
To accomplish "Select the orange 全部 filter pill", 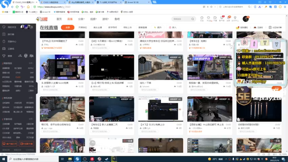I will pyautogui.click(x=68, y=27).
